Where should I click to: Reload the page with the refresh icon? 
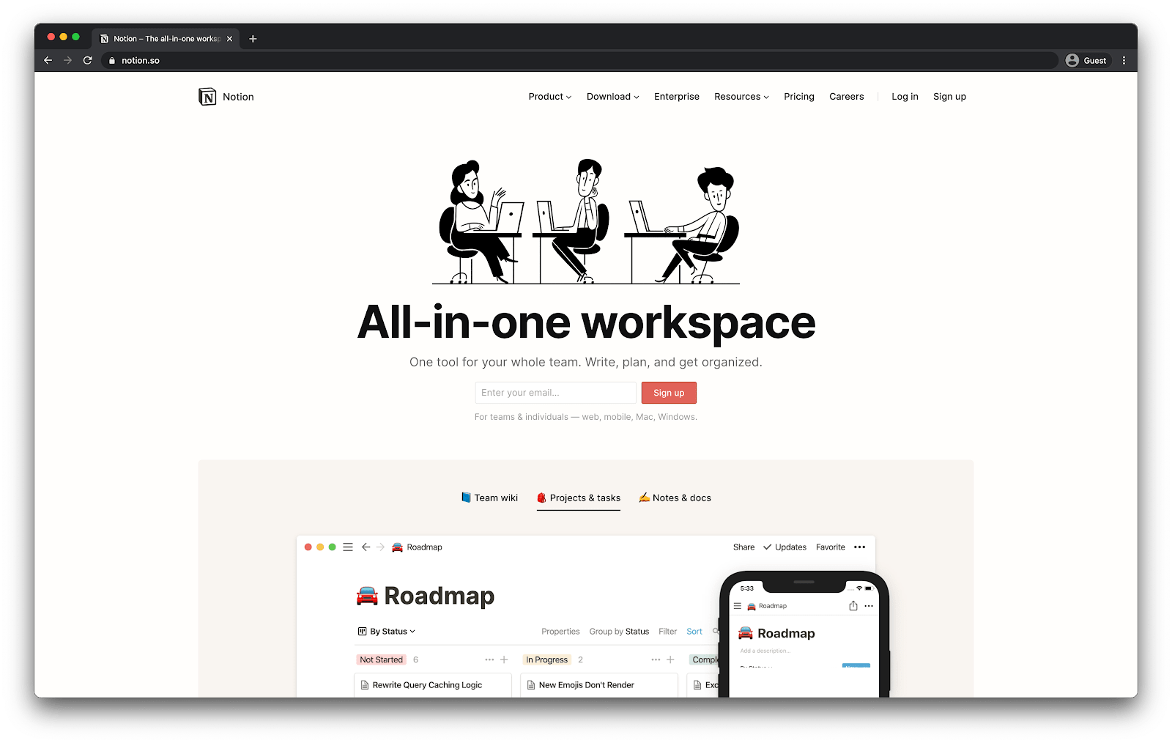(87, 61)
